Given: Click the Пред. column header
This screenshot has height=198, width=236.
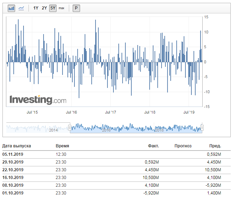Looking at the screenshot, I should 215,146.
